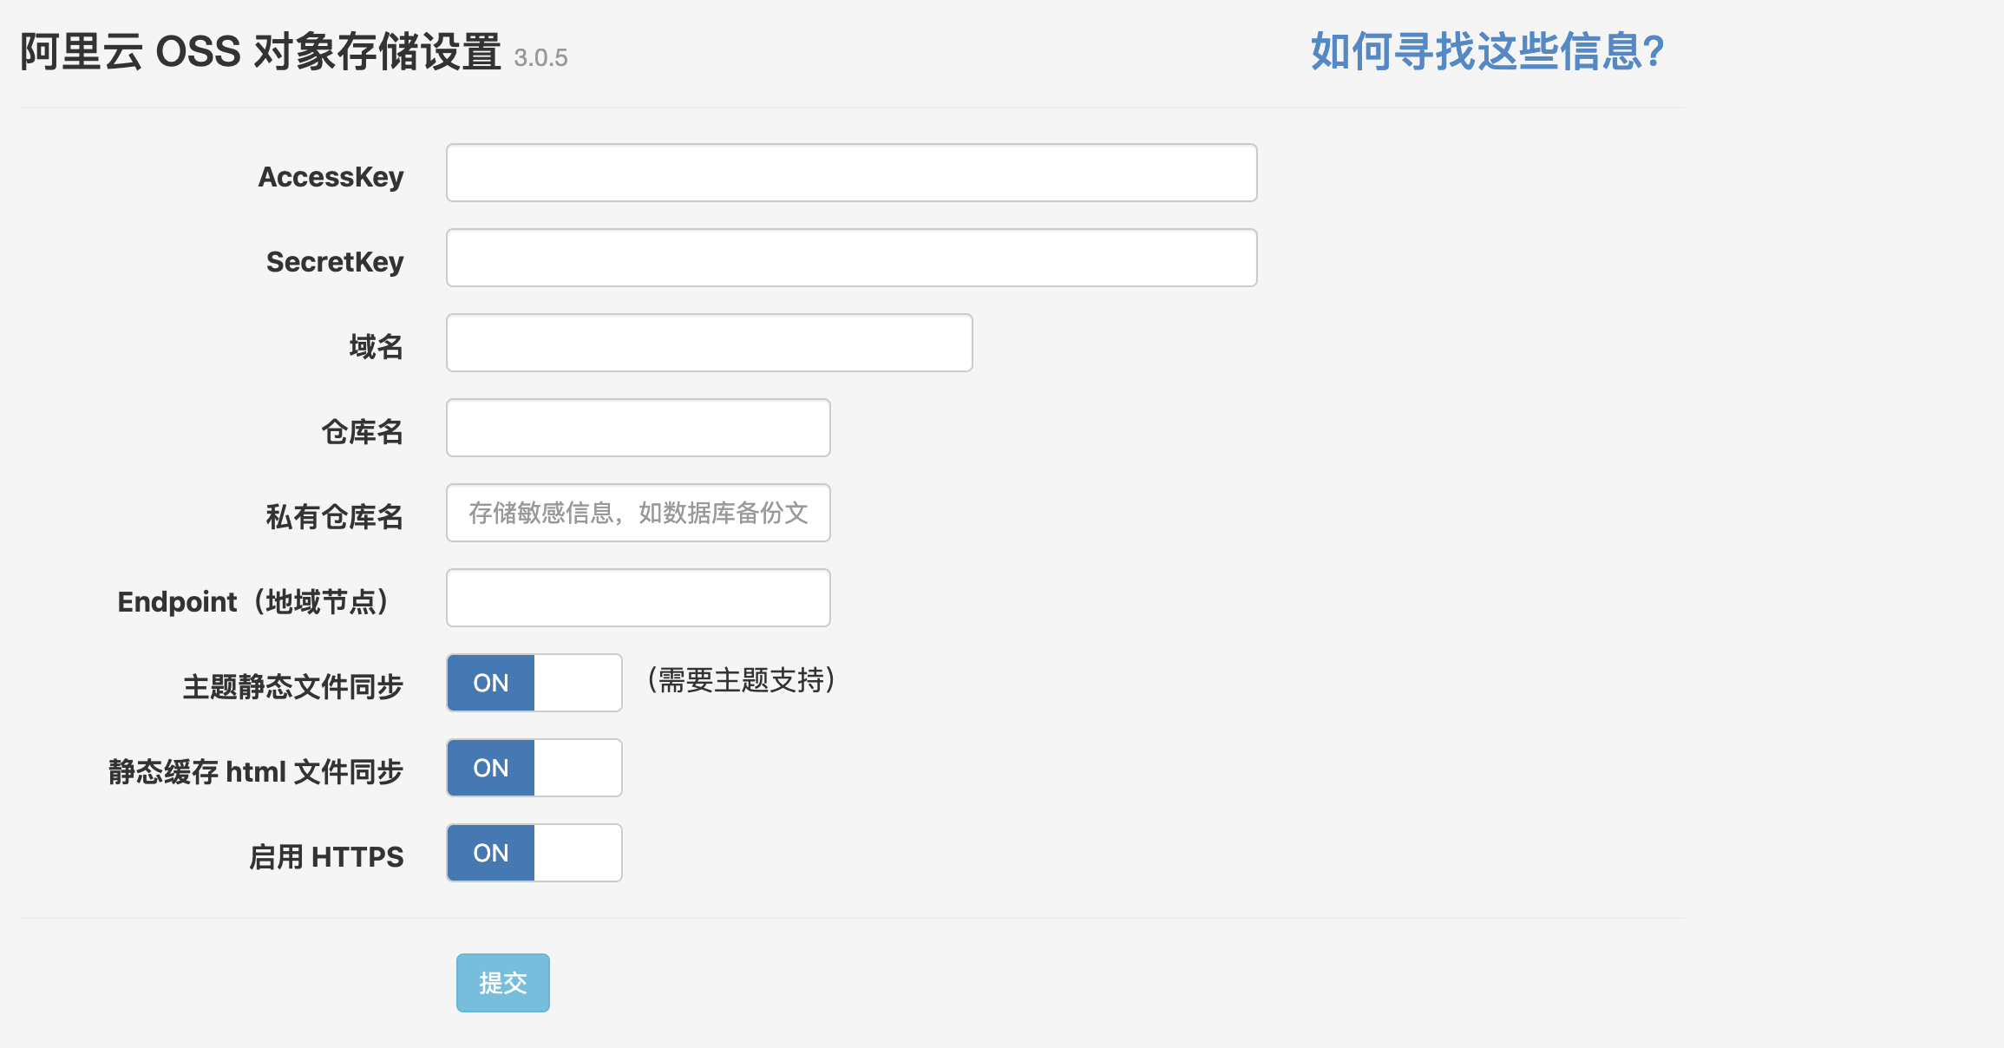
Task: Click the AccessKey field label
Action: tap(331, 177)
